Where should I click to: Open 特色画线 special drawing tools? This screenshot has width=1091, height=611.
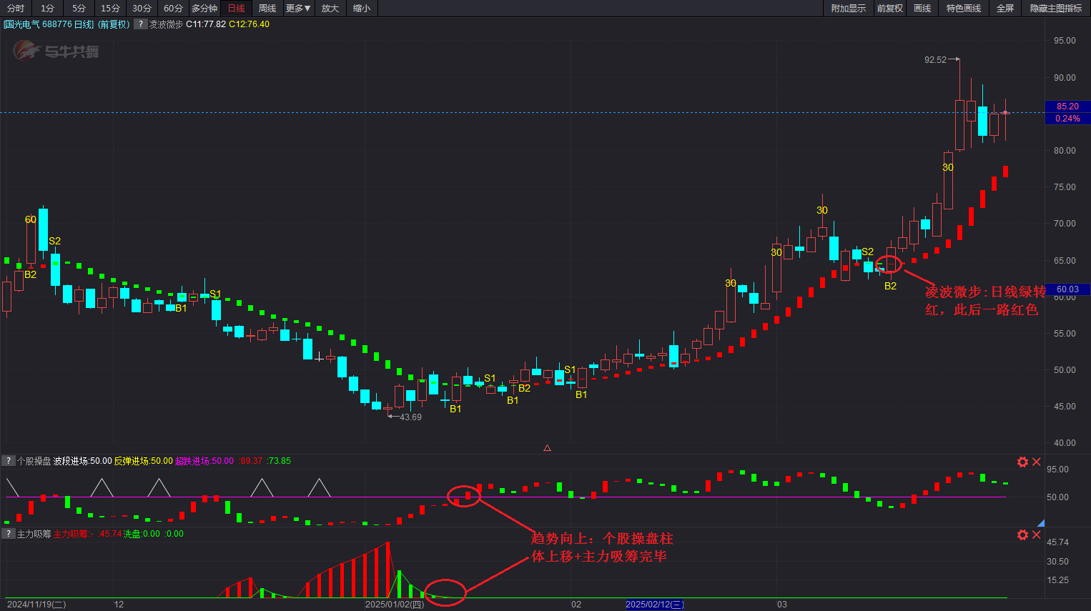[963, 9]
